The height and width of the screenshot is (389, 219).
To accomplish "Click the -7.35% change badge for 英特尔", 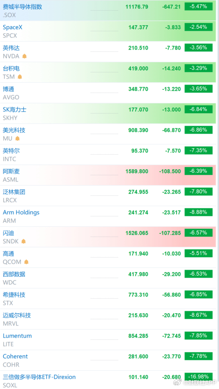I will (x=198, y=151).
